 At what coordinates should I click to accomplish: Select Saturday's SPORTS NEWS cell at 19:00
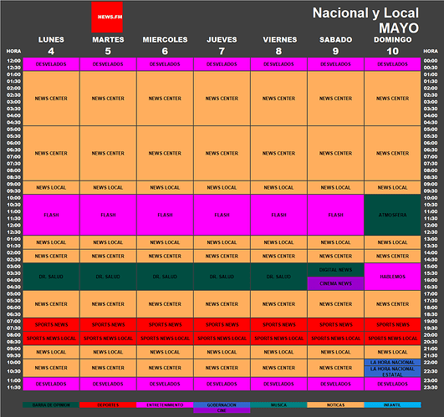pyautogui.click(x=335, y=324)
